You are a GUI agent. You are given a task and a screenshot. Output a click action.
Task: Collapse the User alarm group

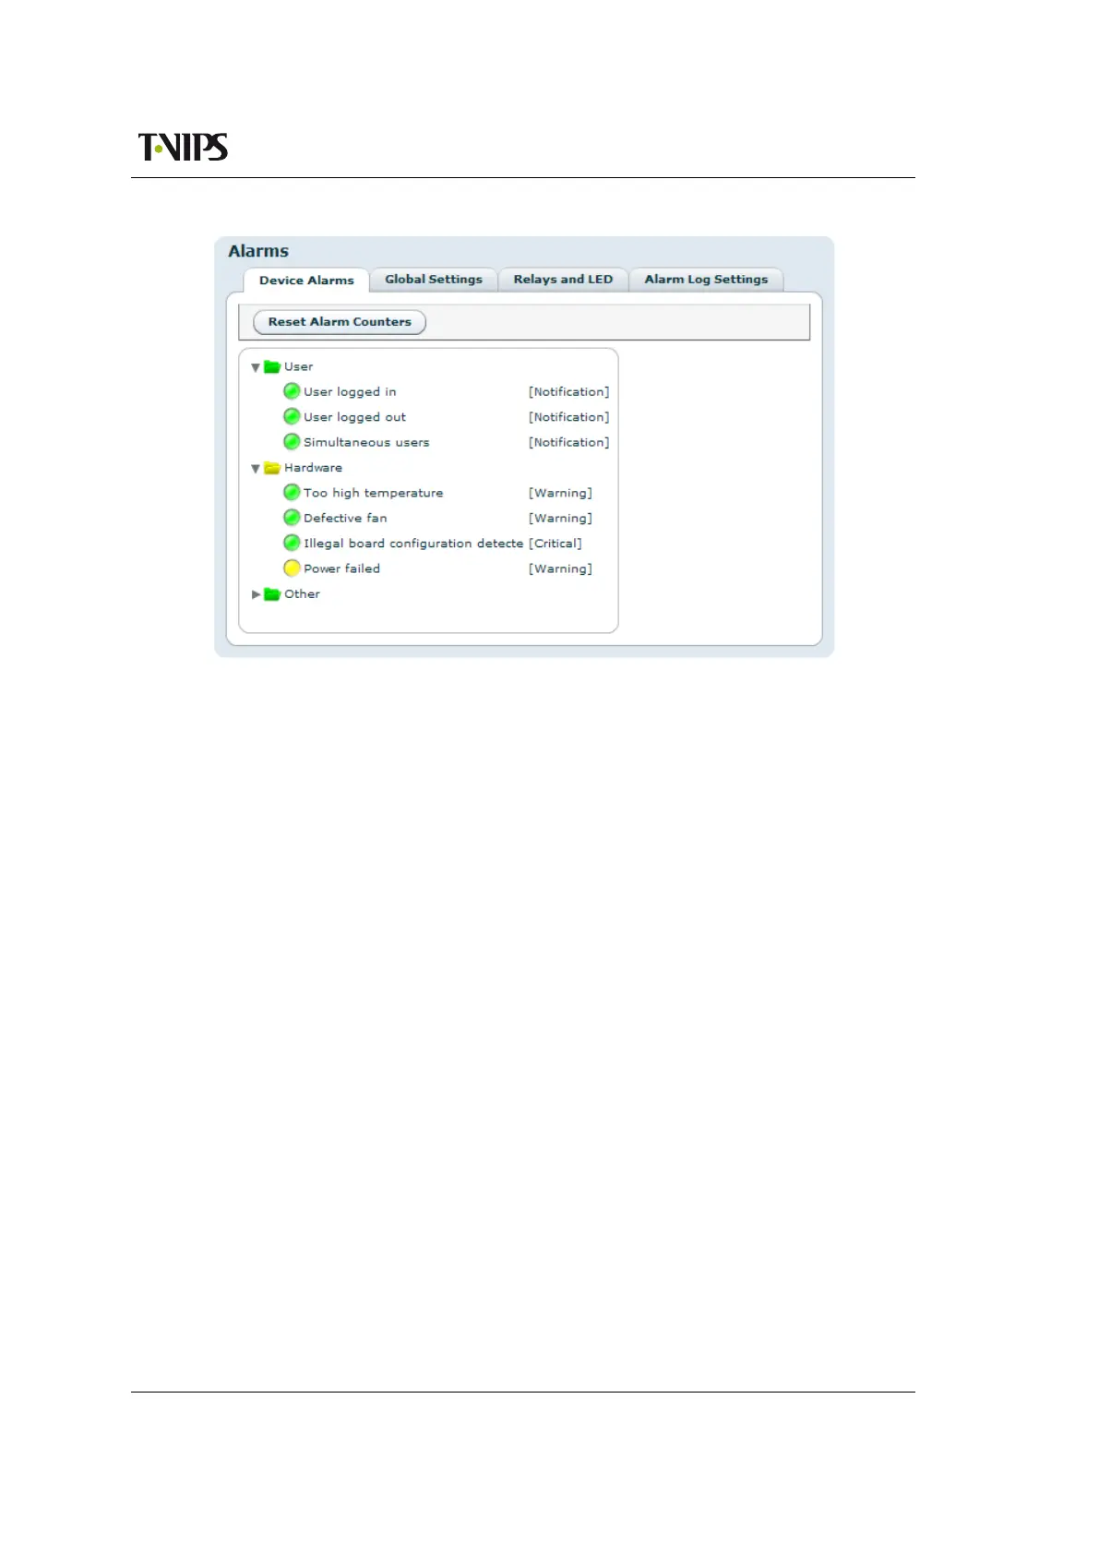tap(256, 367)
